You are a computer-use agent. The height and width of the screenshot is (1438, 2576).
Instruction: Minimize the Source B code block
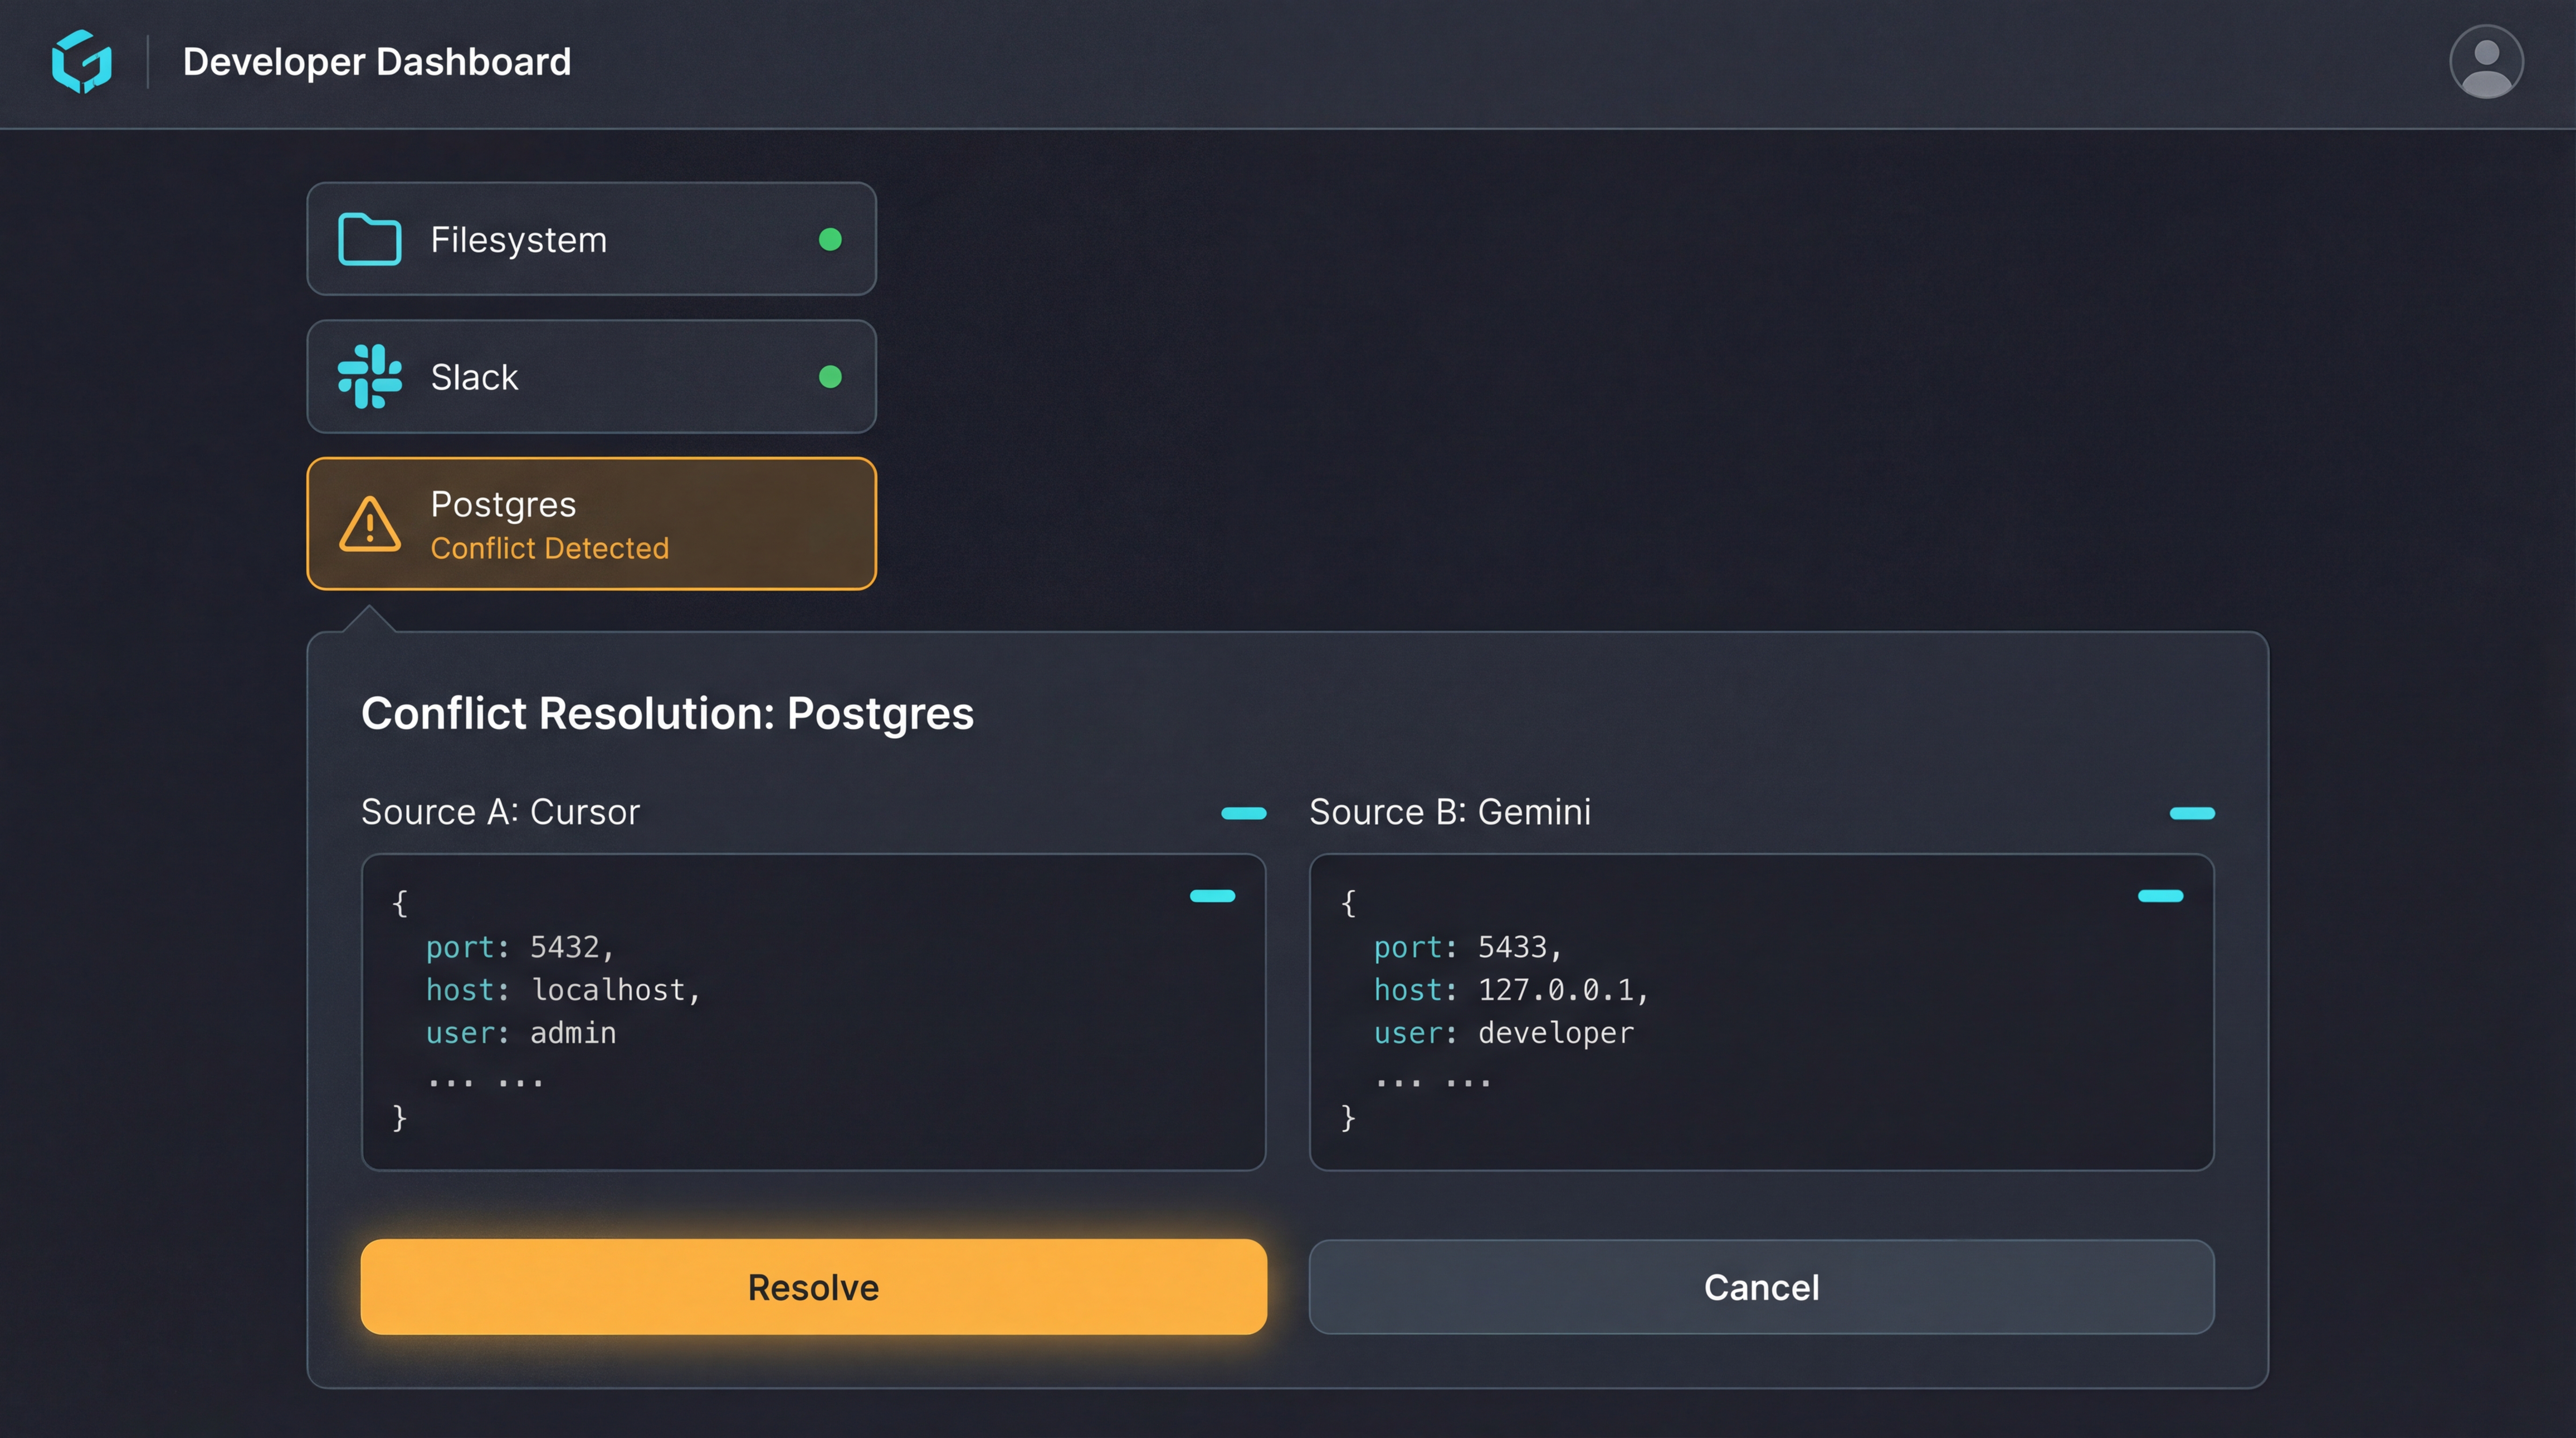(2160, 896)
